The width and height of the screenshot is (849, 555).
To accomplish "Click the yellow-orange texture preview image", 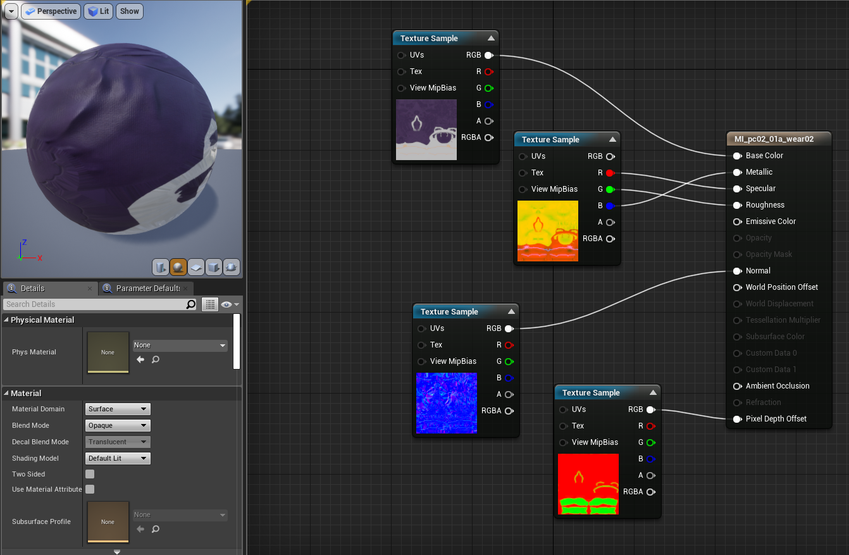I will (548, 231).
